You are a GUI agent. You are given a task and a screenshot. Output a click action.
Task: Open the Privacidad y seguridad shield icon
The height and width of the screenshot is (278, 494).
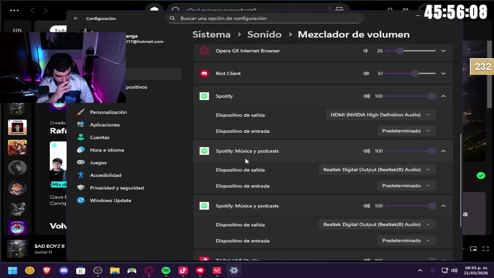coord(81,188)
